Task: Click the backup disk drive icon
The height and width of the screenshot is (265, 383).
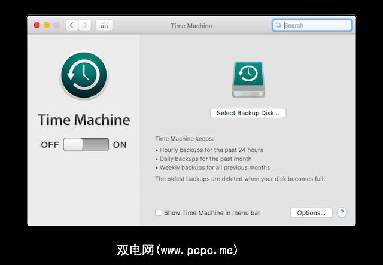Action: (248, 80)
